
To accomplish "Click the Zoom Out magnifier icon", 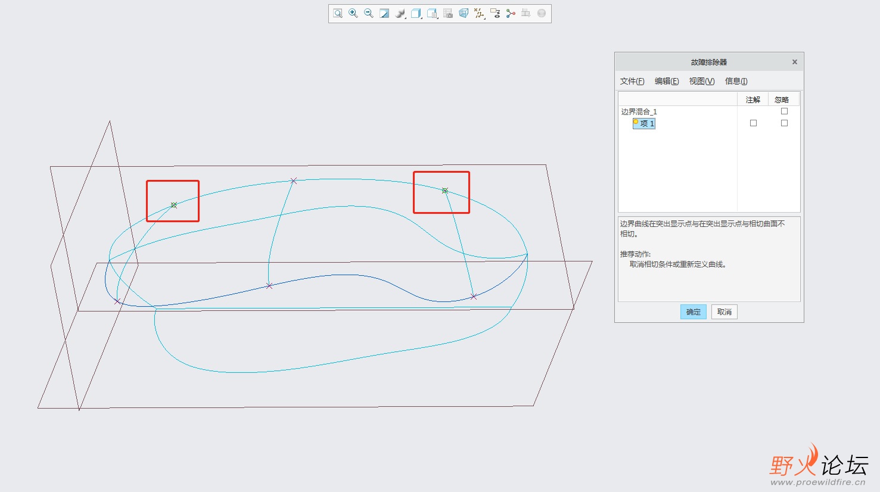I will [x=369, y=13].
